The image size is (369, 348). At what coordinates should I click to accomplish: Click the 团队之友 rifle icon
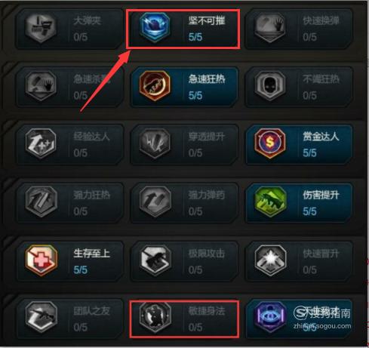41,316
